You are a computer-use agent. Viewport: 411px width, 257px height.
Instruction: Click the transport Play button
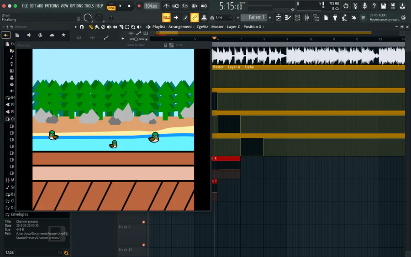point(120,6)
